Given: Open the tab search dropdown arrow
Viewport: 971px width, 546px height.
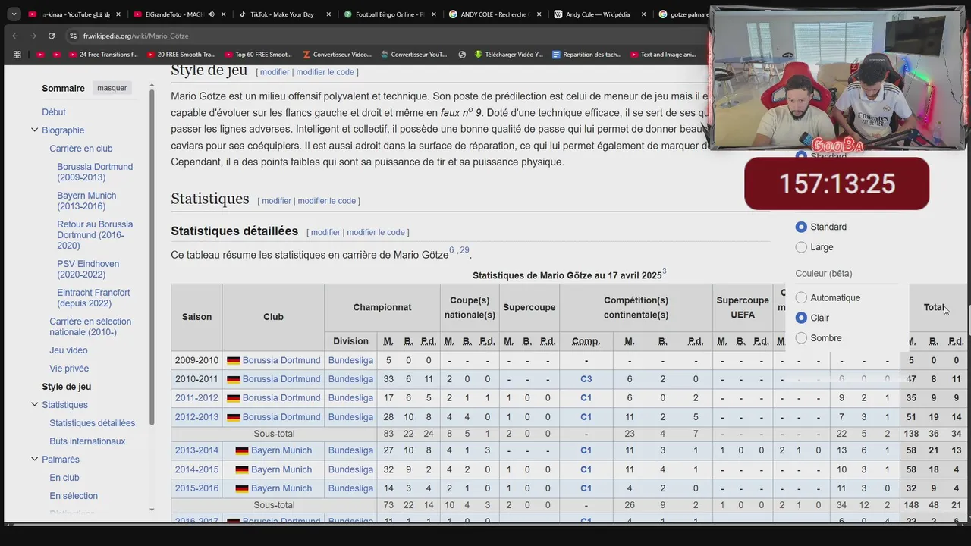Looking at the screenshot, I should (x=14, y=14).
